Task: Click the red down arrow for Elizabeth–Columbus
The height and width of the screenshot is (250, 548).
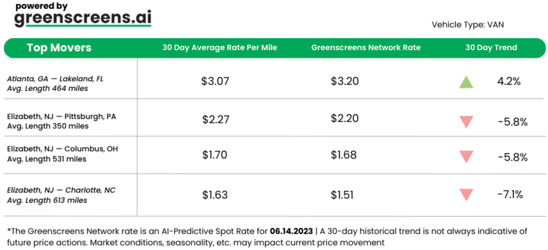Action: 466,156
